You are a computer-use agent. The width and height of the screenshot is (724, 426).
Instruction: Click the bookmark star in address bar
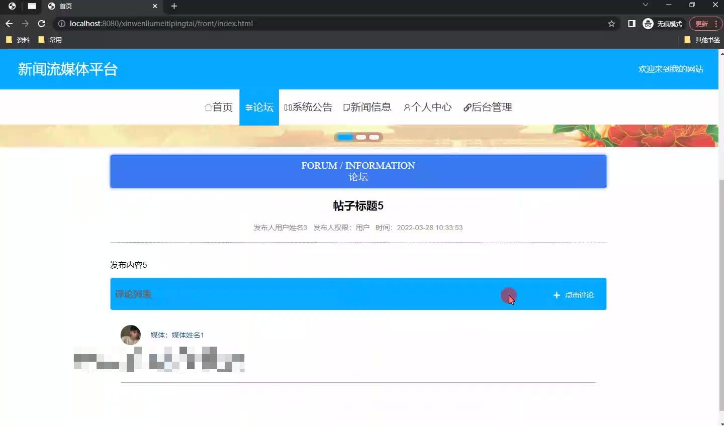pos(610,24)
